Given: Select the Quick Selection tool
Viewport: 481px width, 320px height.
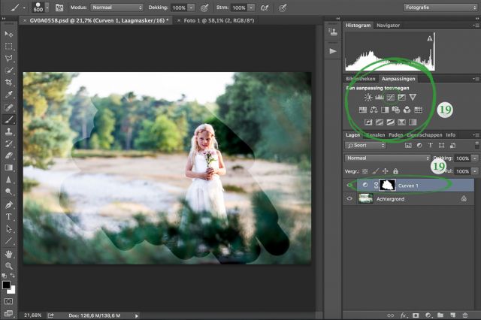Looking at the screenshot, I should 8,70.
